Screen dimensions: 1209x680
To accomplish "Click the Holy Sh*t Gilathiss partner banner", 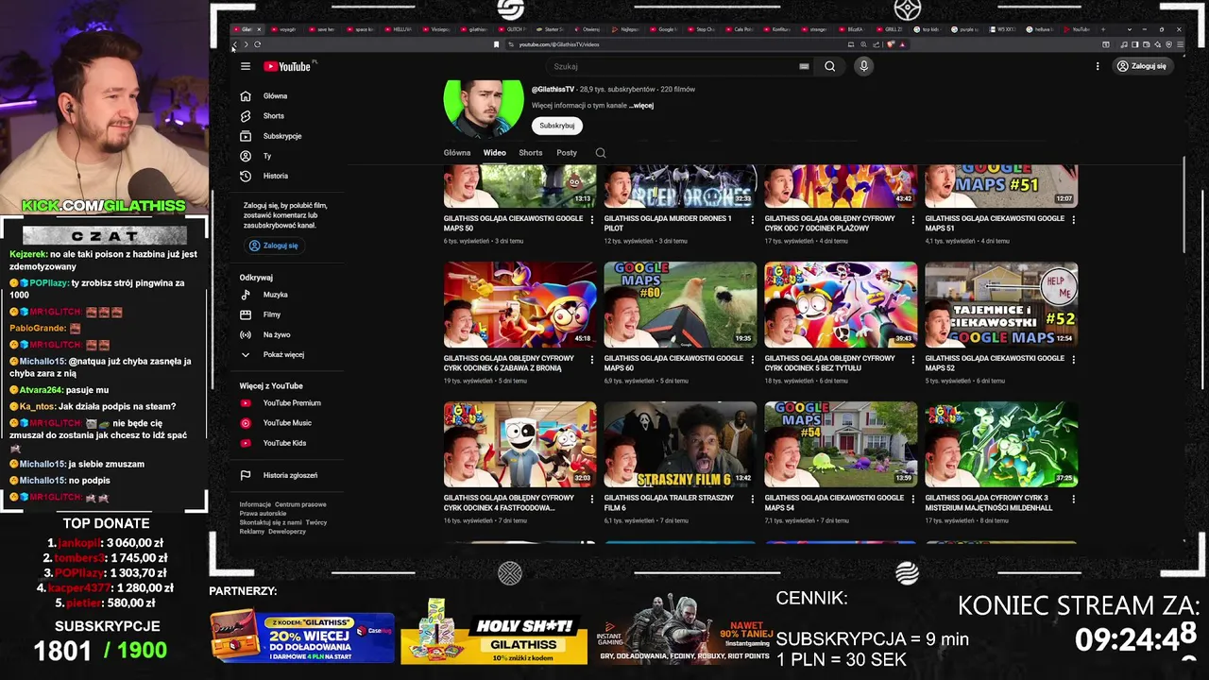I will [x=493, y=632].
